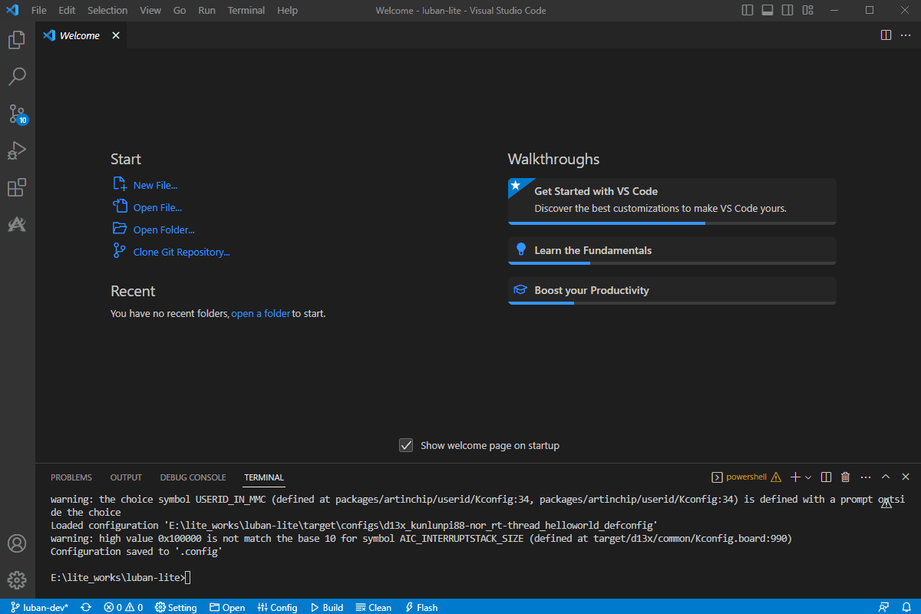Viewport: 921px width, 614px height.
Task: Click the Open Folder... link
Action: point(164,229)
